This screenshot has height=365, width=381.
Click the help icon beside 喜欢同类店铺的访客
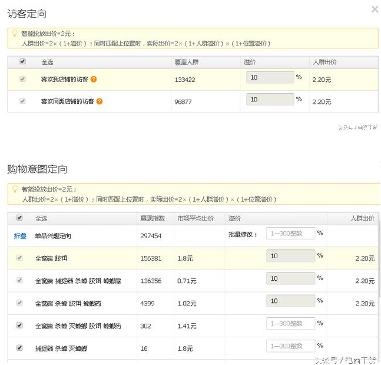(100, 101)
